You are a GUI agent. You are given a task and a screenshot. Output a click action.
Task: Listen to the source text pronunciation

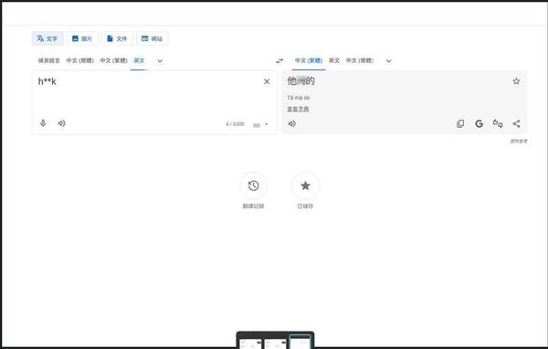(x=62, y=123)
